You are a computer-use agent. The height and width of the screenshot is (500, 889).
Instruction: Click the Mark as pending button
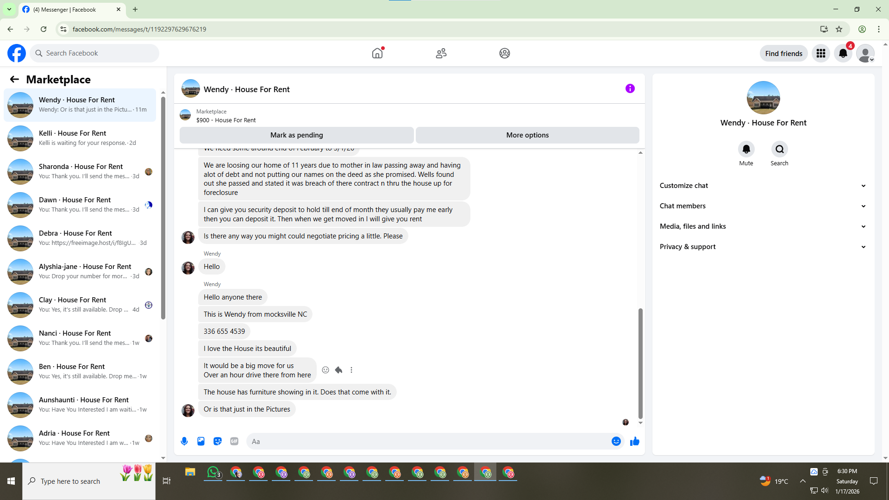(296, 135)
